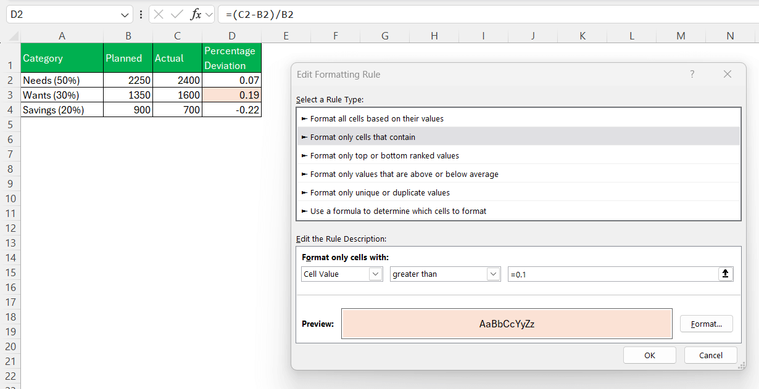Select 'Format only cells that contain' rule
759x389 pixels.
coord(518,137)
